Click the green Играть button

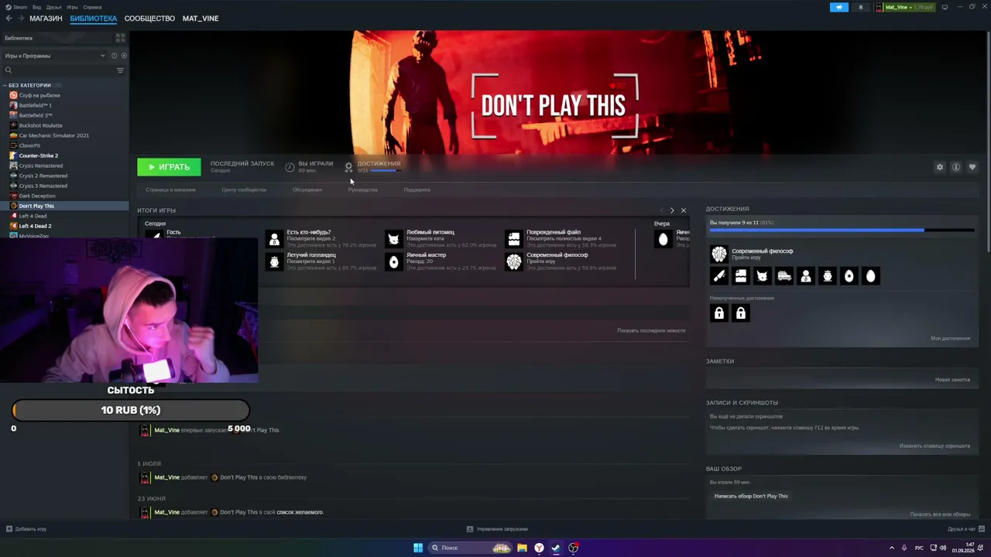point(169,167)
